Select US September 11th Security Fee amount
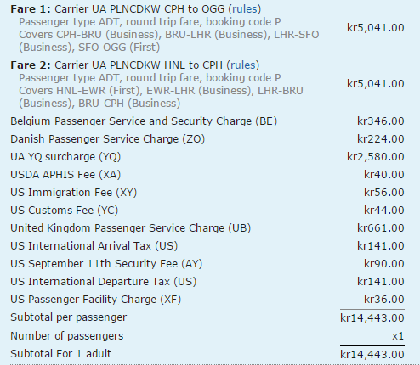 coord(384,264)
